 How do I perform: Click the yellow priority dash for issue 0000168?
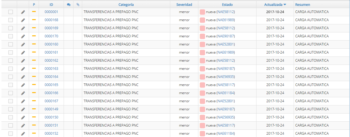coord(34,20)
